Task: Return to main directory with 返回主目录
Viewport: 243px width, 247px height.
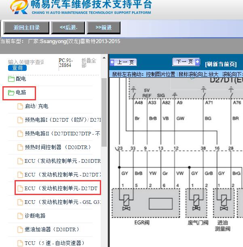Action: click(x=26, y=28)
